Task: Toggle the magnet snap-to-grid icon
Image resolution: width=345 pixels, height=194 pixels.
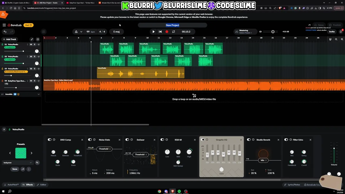Action: pos(330,39)
